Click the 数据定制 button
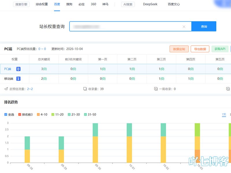Screen dimensions: 231x173 179,49
